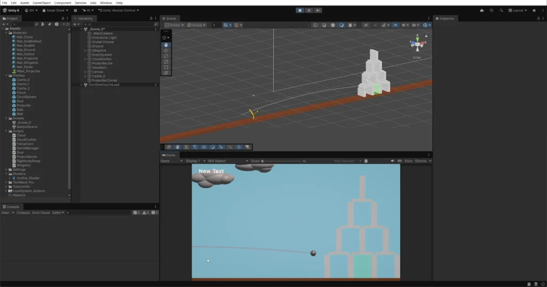This screenshot has width=547, height=287.
Task: Toggle Error Pause in Console
Action: (x=41, y=213)
